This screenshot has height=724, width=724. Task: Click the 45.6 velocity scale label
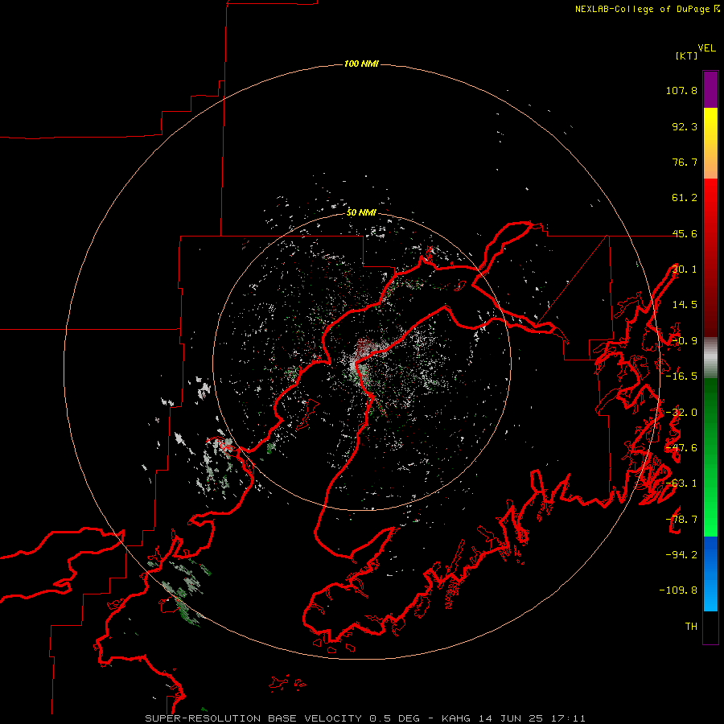pos(685,233)
